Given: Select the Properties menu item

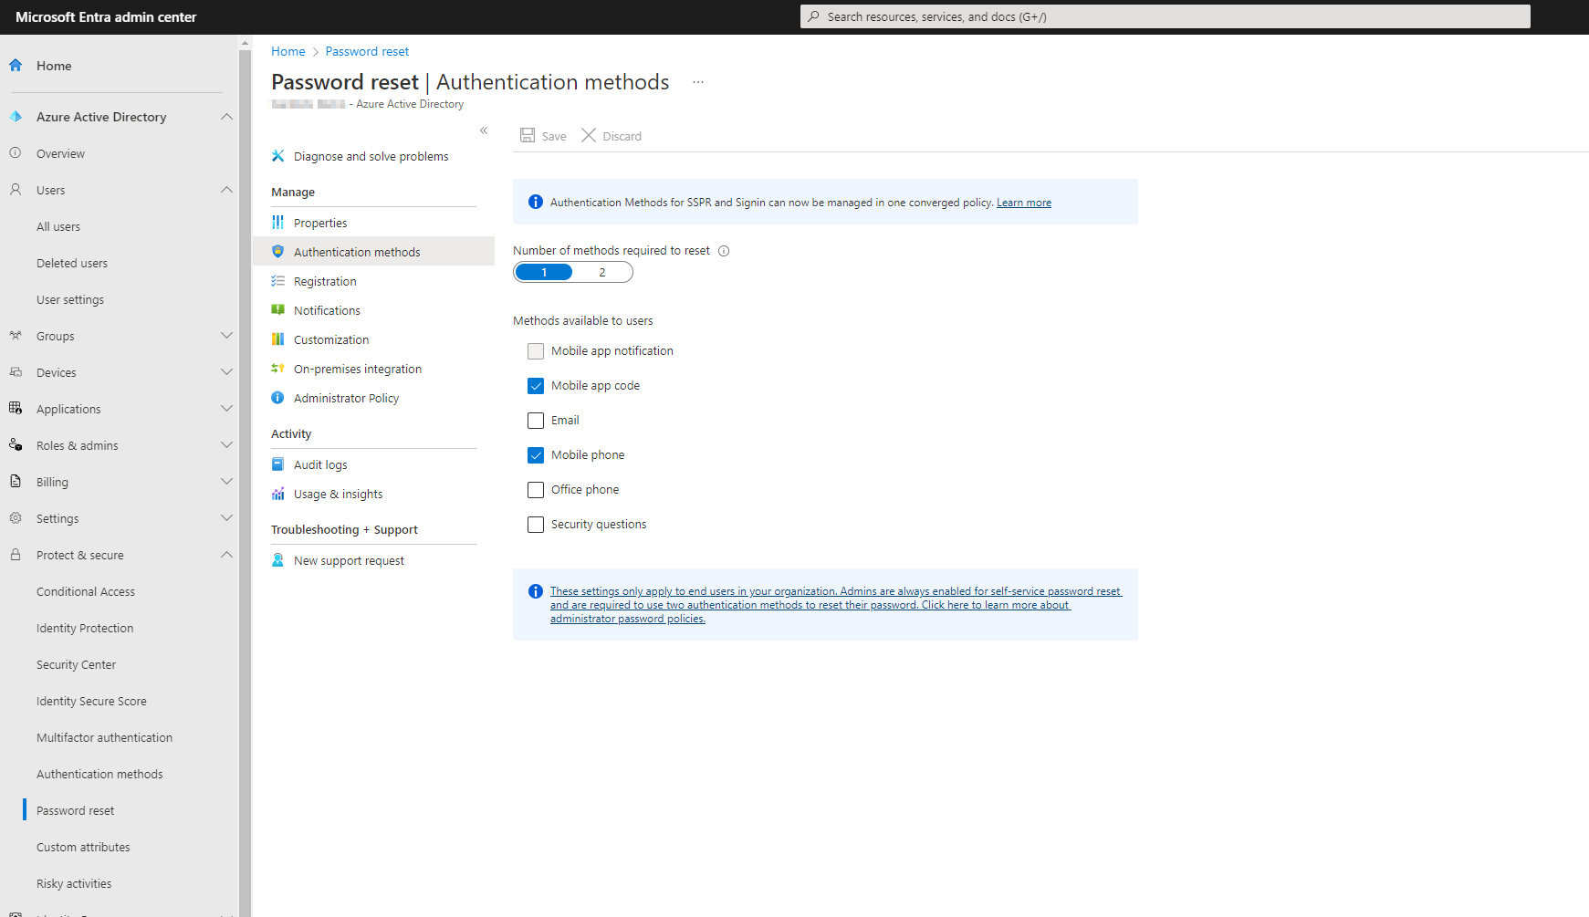Looking at the screenshot, I should click(x=320, y=222).
